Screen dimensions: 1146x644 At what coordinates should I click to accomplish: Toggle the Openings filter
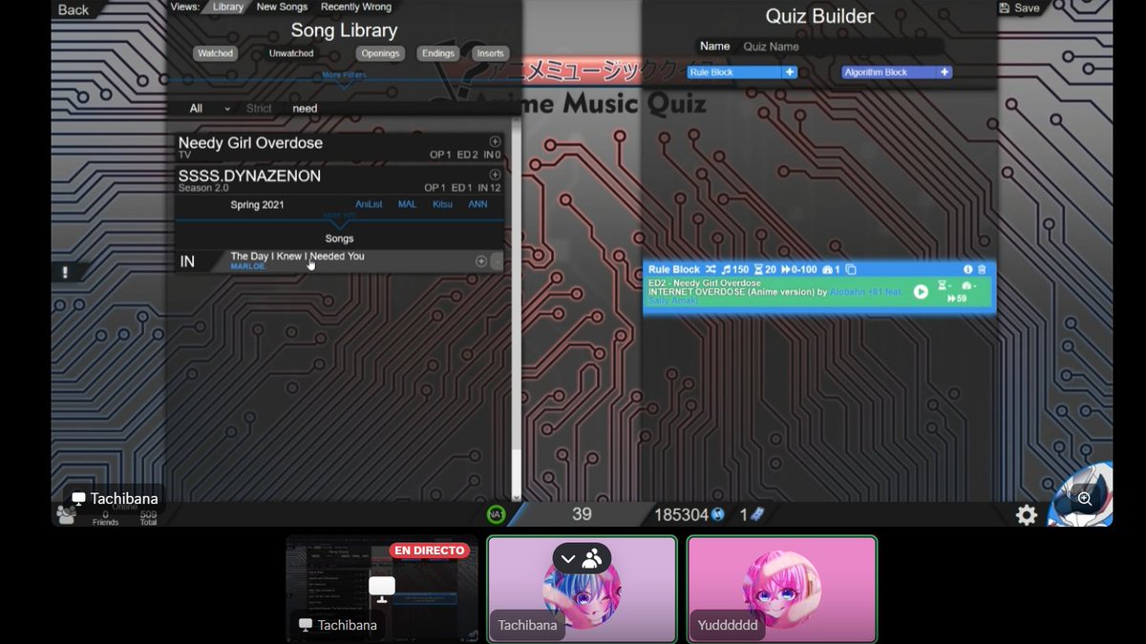tap(380, 53)
